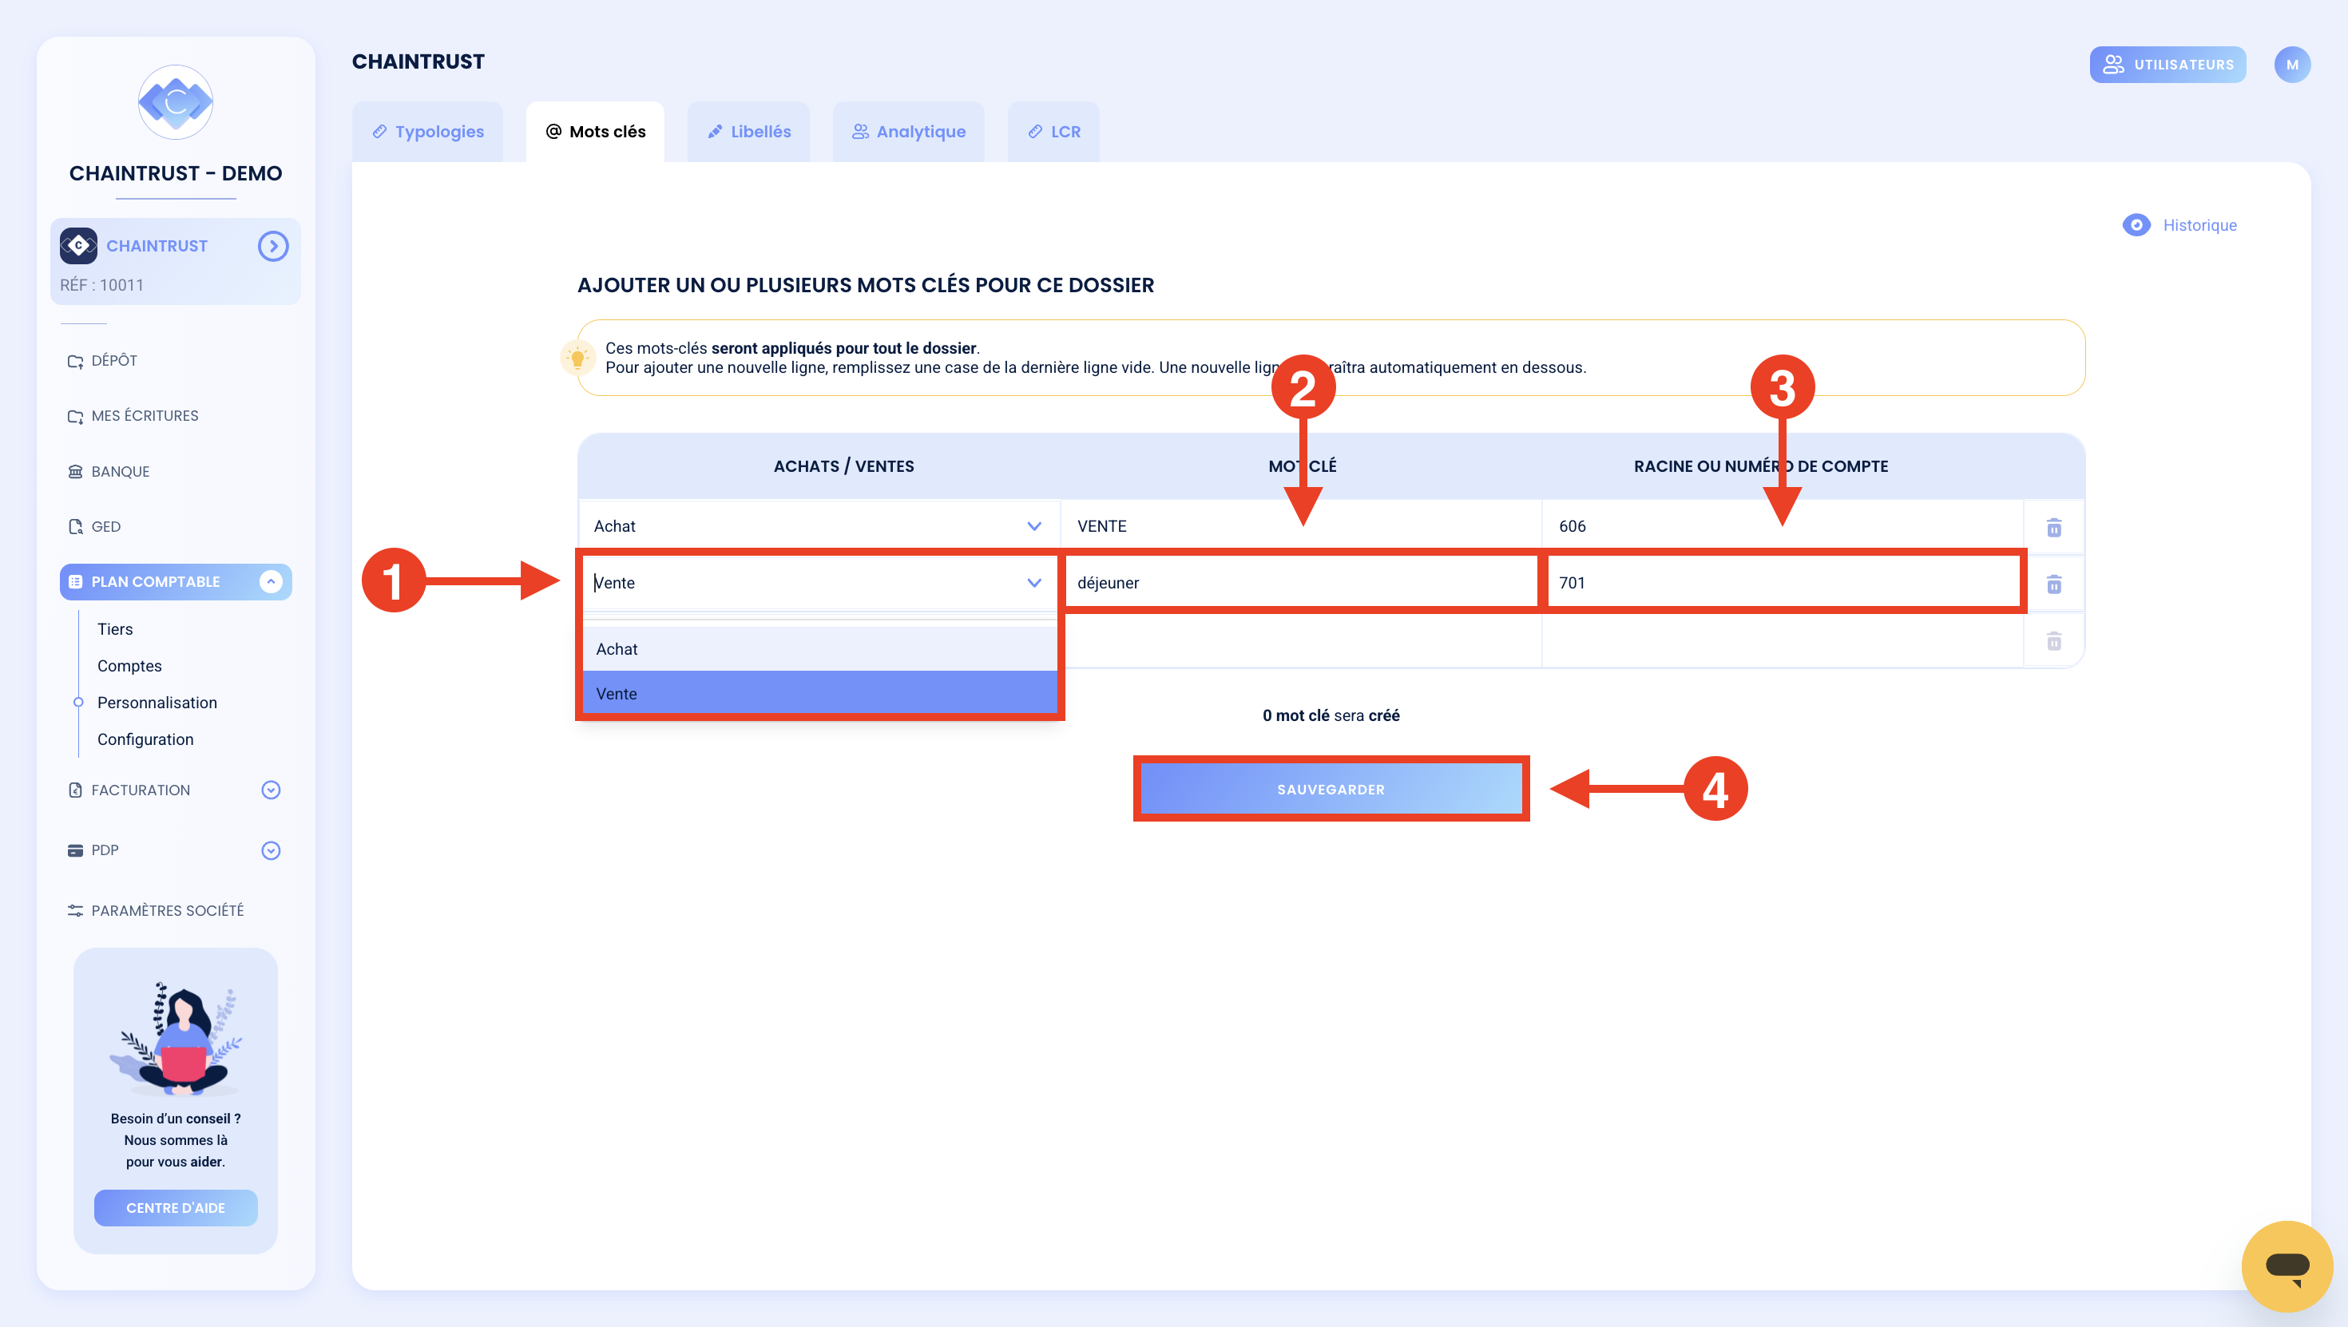
Task: Click the RACINE OU NUMÉRO DE COMPTE header
Action: (x=1760, y=465)
